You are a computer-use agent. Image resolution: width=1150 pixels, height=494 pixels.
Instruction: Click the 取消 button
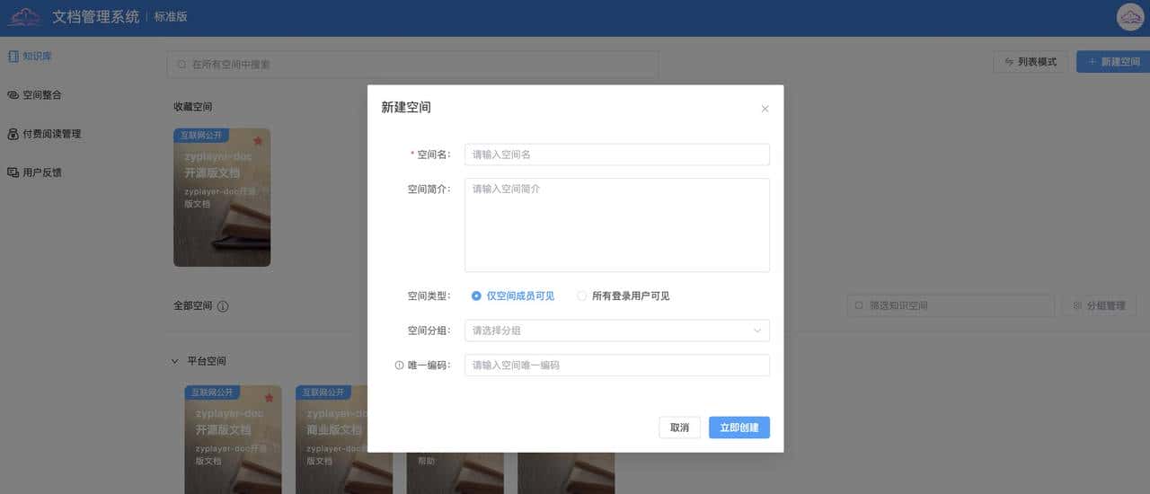pos(679,428)
